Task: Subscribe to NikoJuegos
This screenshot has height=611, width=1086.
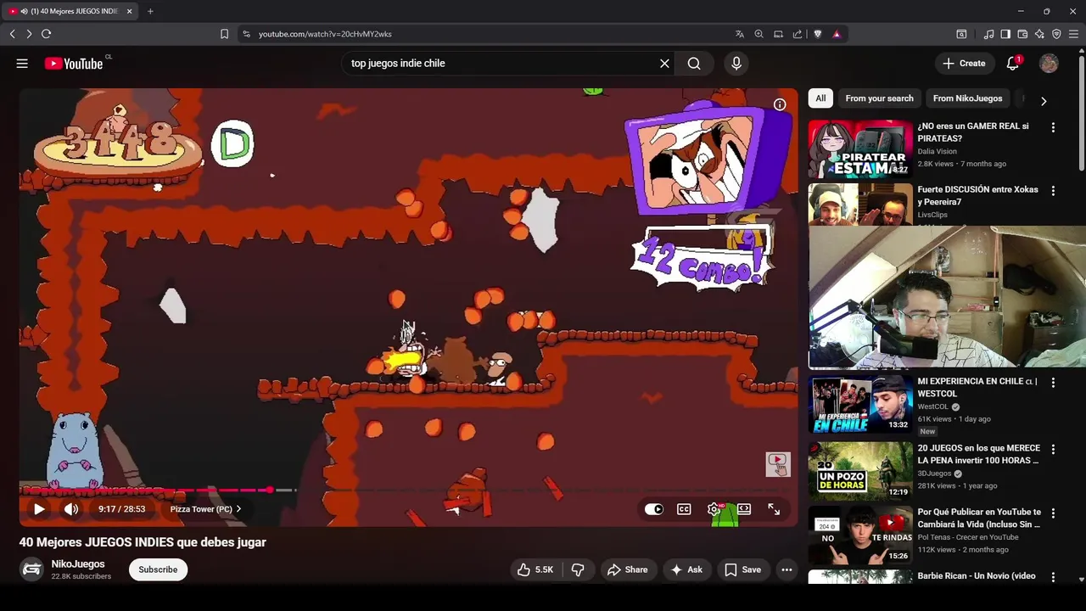Action: point(158,569)
